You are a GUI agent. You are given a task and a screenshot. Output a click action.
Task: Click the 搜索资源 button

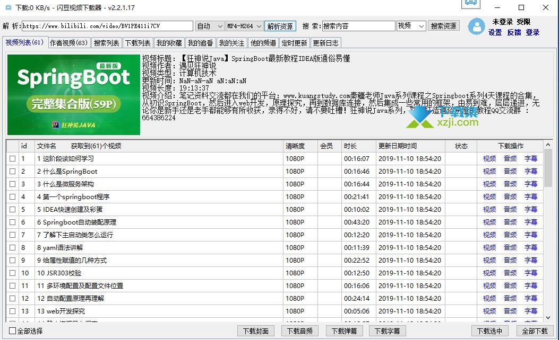[x=443, y=26]
